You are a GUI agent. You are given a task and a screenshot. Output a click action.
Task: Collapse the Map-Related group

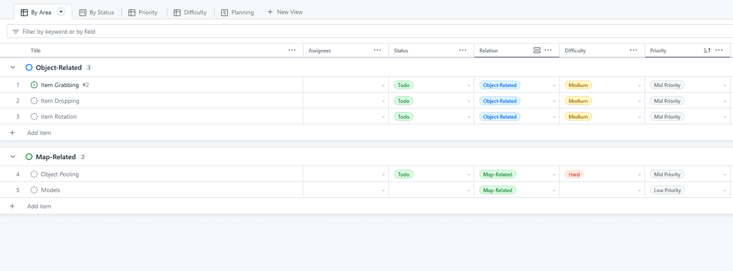pyautogui.click(x=13, y=157)
